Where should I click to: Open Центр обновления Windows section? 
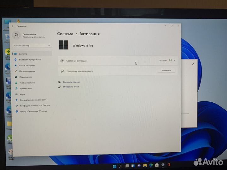[33, 111]
